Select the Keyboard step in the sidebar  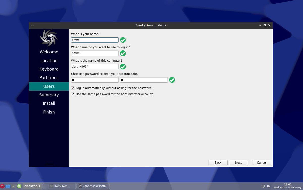pos(49,69)
